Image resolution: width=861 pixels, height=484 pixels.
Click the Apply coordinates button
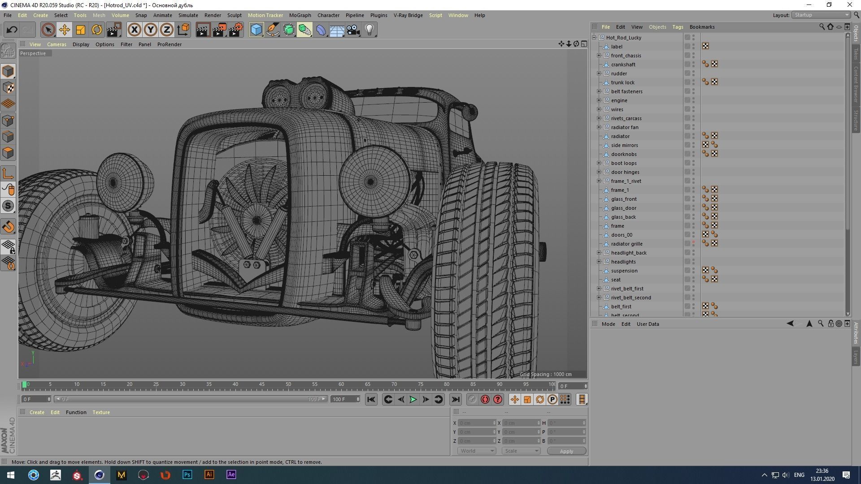coord(566,451)
